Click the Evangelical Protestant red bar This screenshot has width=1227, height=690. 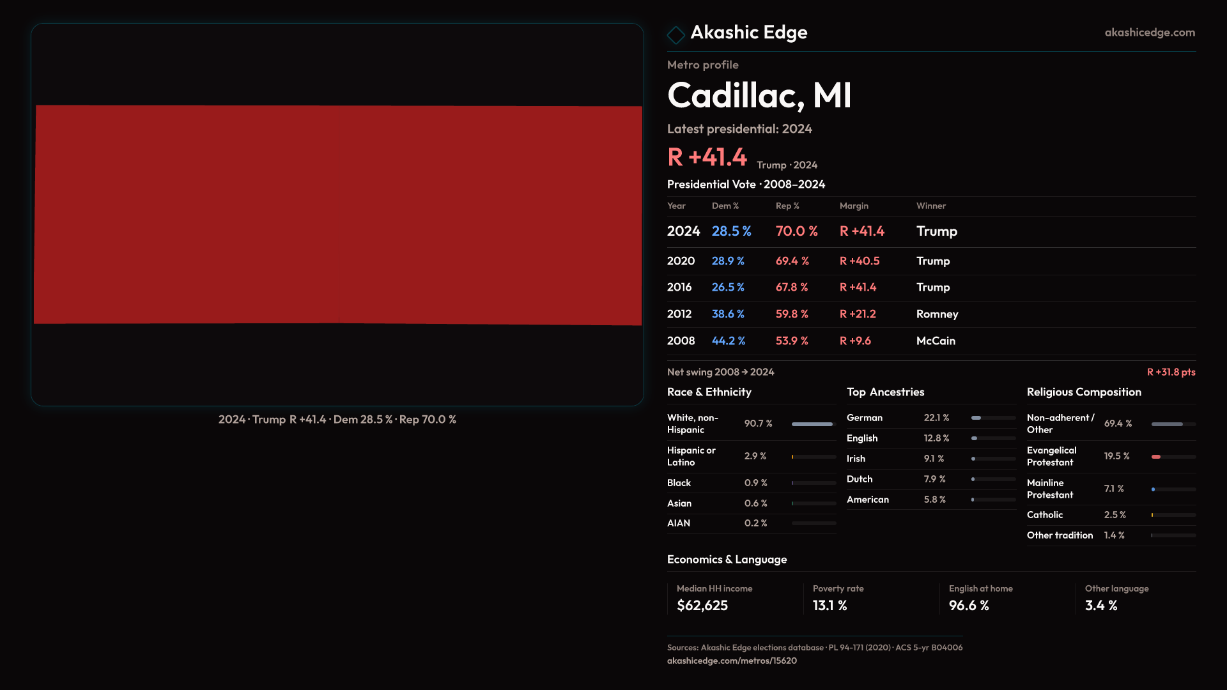[1156, 457]
